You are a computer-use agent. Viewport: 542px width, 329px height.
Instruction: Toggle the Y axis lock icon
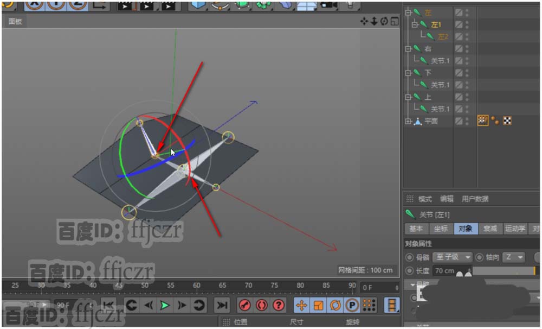(55, 5)
